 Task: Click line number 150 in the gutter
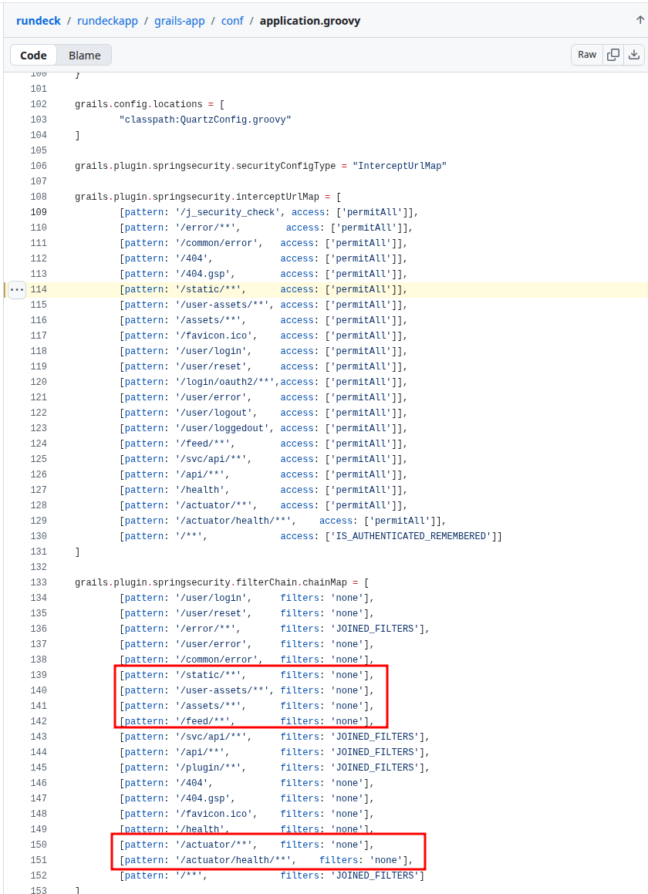39,845
